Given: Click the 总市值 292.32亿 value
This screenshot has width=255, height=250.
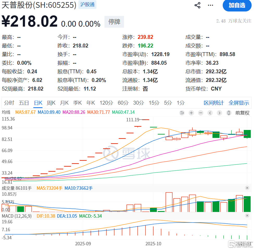Looking at the screenshot, I should click(x=216, y=72).
